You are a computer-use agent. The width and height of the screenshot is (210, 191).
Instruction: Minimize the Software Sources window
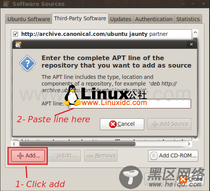coord(183,4)
